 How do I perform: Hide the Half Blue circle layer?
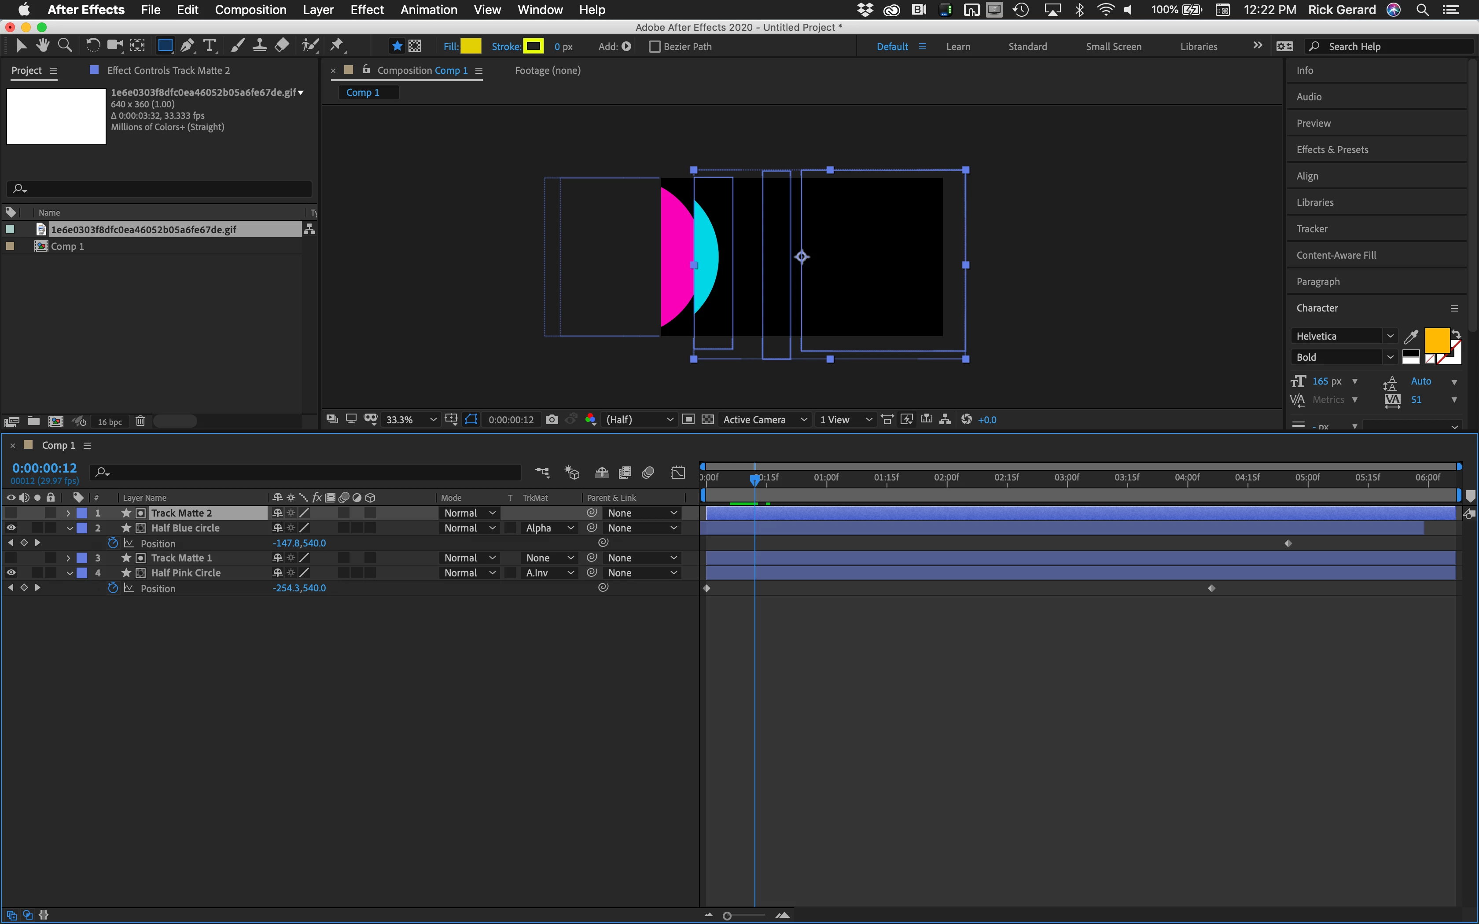(11, 528)
